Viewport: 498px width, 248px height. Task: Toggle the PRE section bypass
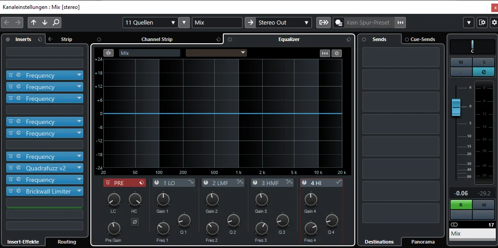tap(108, 183)
